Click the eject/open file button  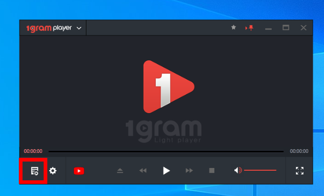120,171
